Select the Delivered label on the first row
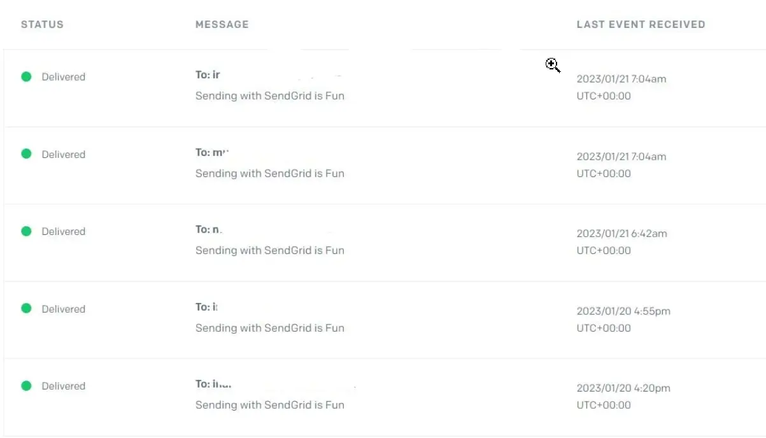Viewport: 766px width, 438px height. coord(63,76)
